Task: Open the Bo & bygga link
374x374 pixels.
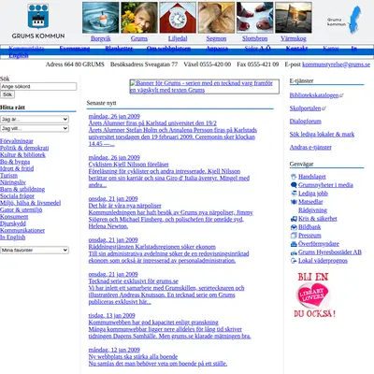Action: coord(15,162)
